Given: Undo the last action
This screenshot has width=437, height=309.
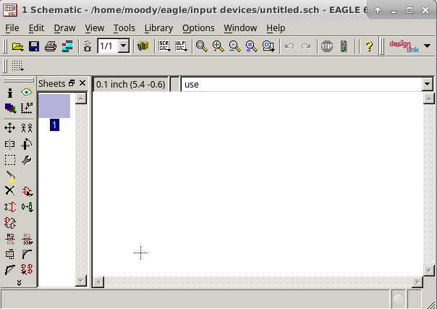Looking at the screenshot, I should pyautogui.click(x=289, y=46).
